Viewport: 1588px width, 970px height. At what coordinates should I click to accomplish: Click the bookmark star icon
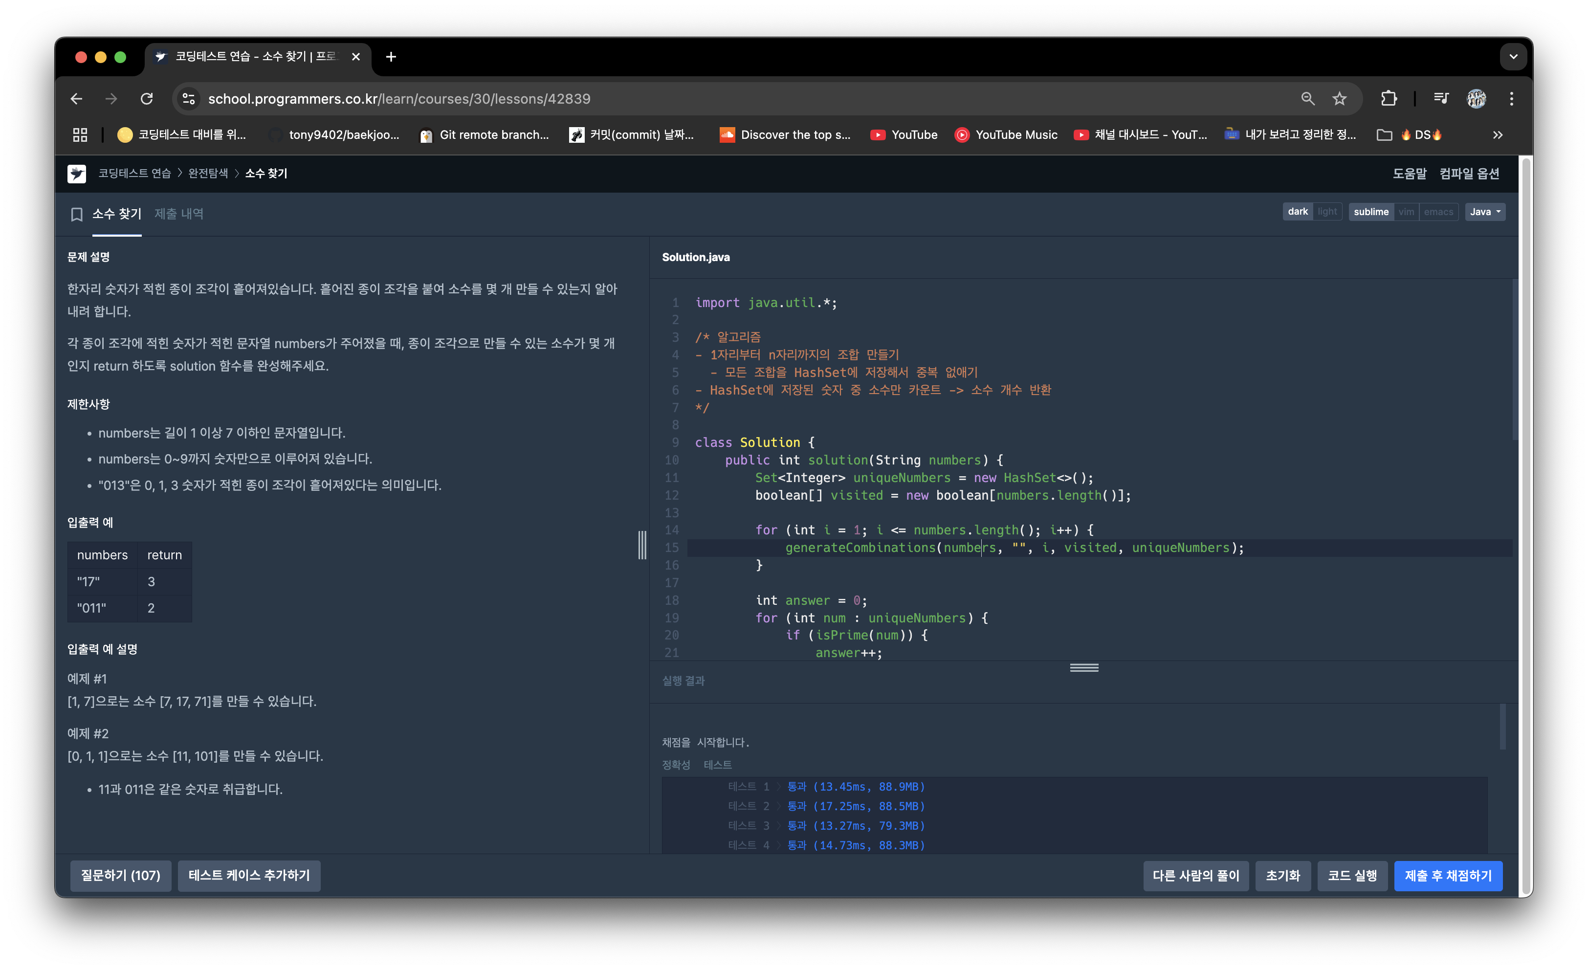coord(1342,99)
